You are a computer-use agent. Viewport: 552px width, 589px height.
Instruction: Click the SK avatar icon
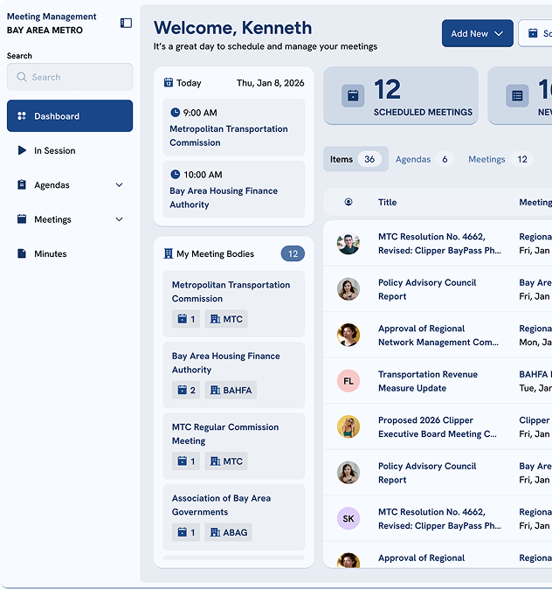tap(348, 518)
